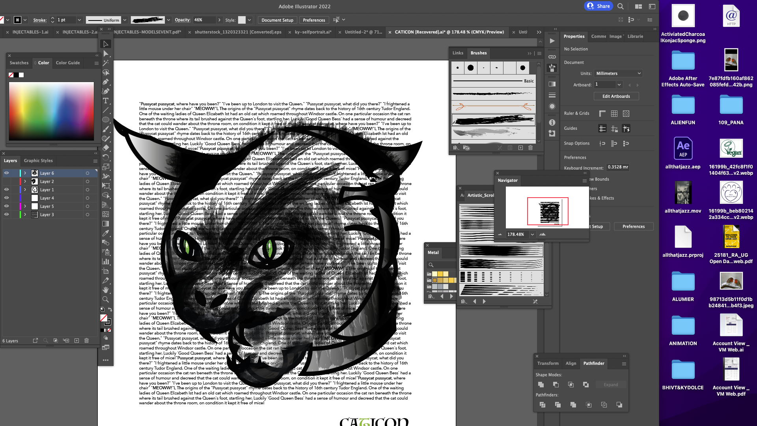This screenshot has width=757, height=426.
Task: Create new layer in Layers panel
Action: coord(76,340)
